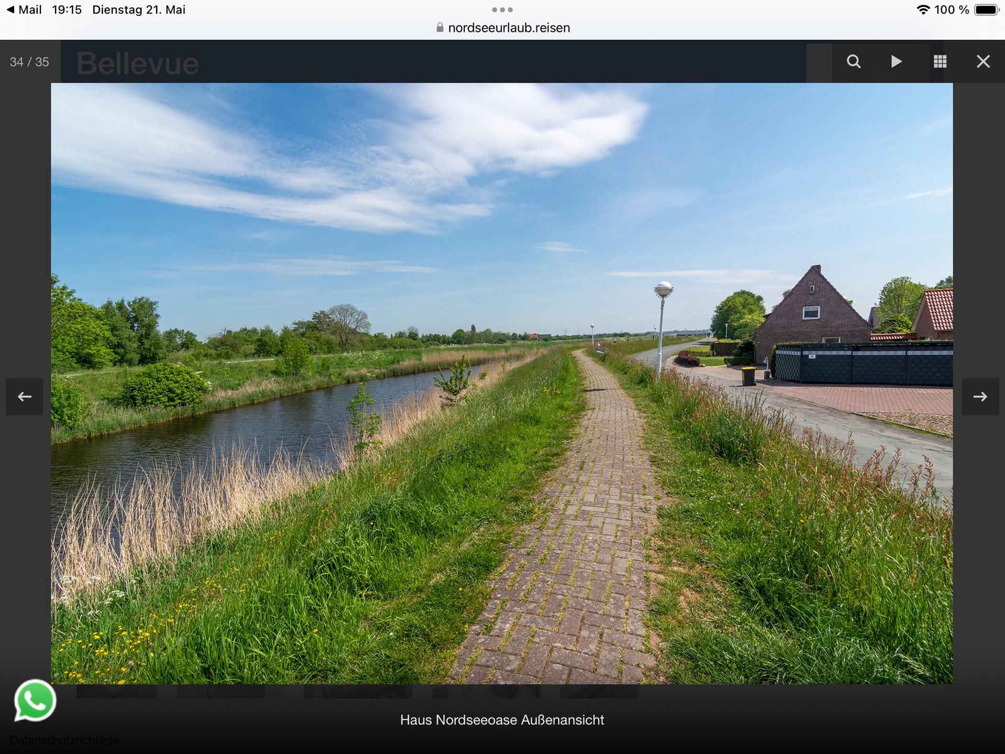Tap the padlock security icon

pyautogui.click(x=440, y=28)
